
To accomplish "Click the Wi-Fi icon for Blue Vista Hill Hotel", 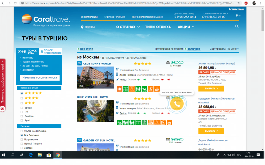I will [163, 122].
